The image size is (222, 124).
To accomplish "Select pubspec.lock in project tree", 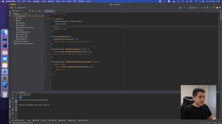I will coord(22,34).
